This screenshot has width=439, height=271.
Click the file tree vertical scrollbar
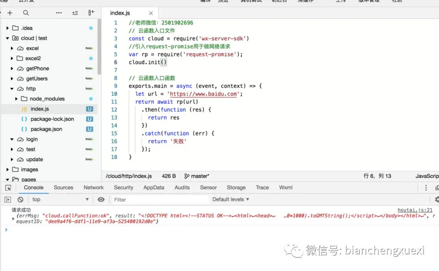click(x=99, y=47)
